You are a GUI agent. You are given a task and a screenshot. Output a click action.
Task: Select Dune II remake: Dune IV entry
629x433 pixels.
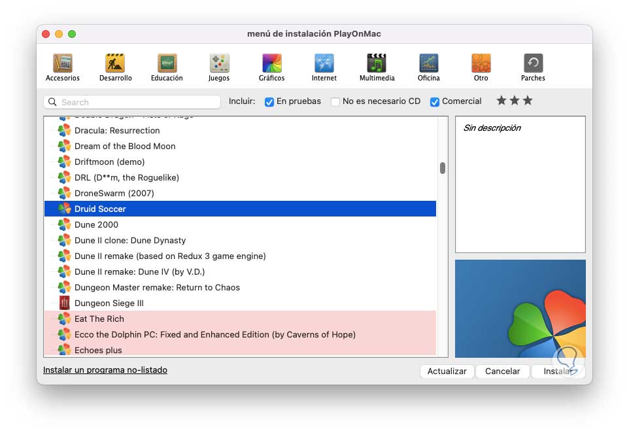click(x=240, y=271)
